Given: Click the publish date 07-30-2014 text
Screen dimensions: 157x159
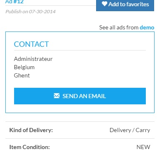Looking at the screenshot, I should point(42,12).
